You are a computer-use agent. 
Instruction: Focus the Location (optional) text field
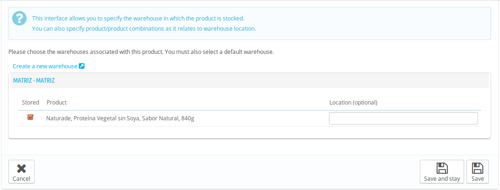click(x=403, y=118)
